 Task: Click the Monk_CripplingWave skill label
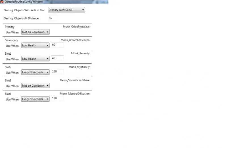pyautogui.click(x=76, y=27)
